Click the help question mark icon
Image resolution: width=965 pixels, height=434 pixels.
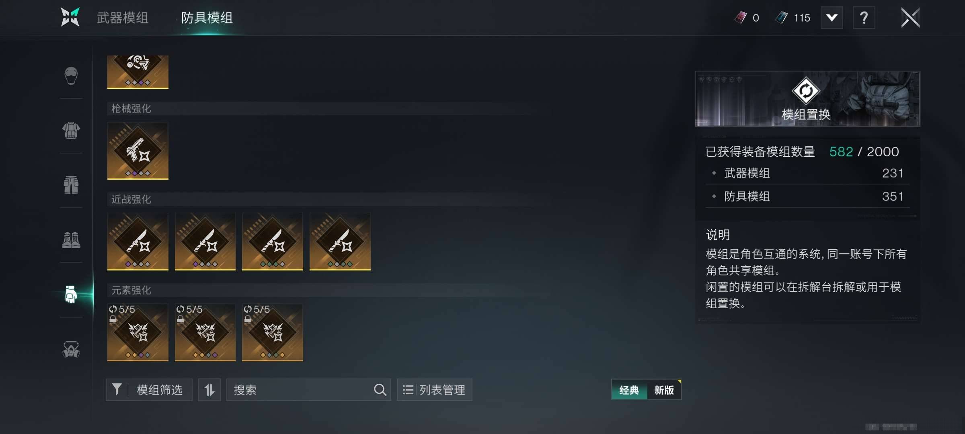tap(864, 18)
